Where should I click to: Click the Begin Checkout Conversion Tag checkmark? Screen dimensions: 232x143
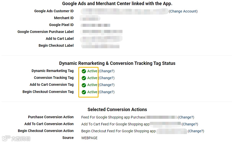tap(84, 92)
